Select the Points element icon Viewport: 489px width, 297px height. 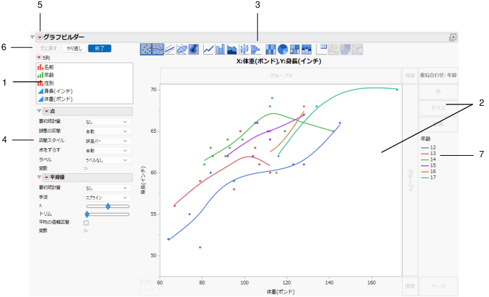[145, 49]
